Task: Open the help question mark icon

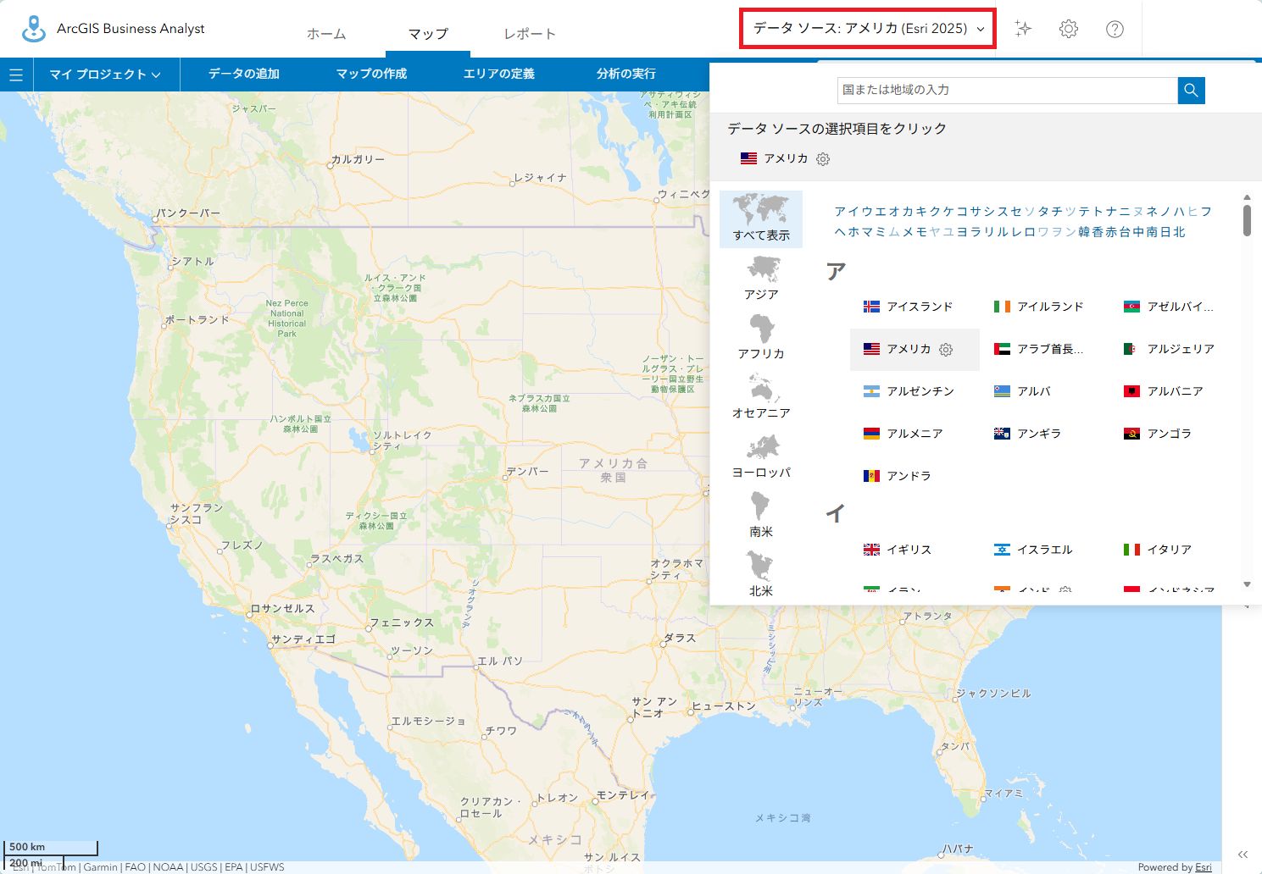Action: pyautogui.click(x=1115, y=29)
